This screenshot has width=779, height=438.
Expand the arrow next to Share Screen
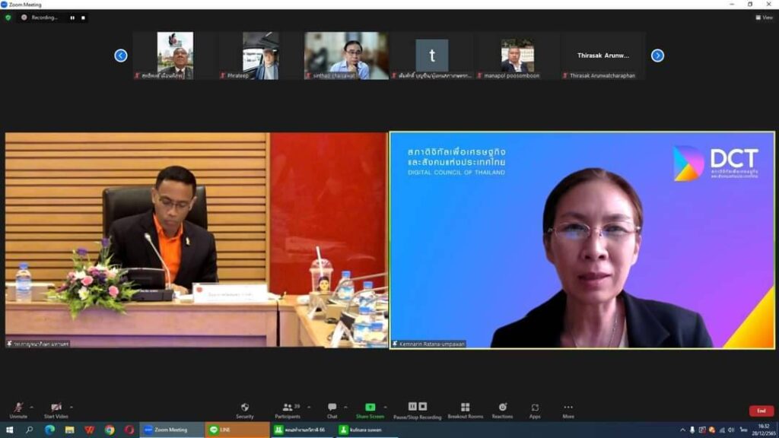[385, 407]
